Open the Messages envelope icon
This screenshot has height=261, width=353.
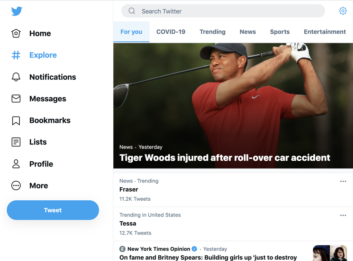(16, 99)
